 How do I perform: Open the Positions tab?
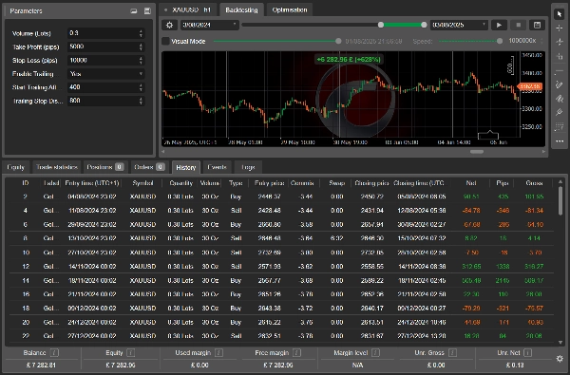(104, 167)
